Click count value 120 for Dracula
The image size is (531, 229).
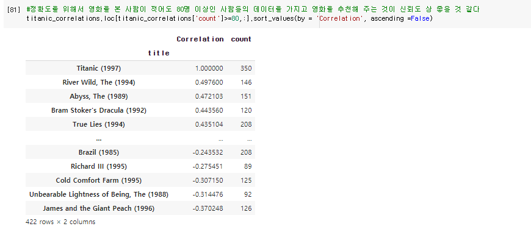click(246, 110)
